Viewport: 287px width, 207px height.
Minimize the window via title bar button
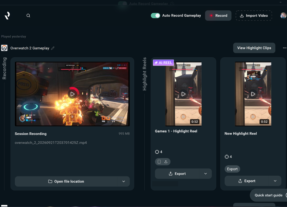281,2
